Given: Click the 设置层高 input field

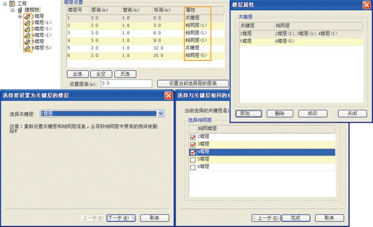Looking at the screenshot, I should tap(126, 84).
